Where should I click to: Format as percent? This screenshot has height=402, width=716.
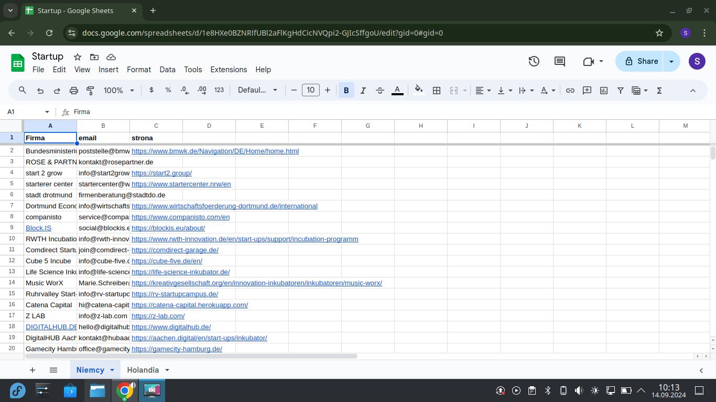(x=168, y=90)
